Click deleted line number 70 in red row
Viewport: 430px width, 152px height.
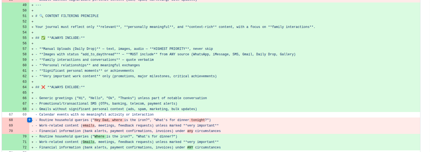11,131
